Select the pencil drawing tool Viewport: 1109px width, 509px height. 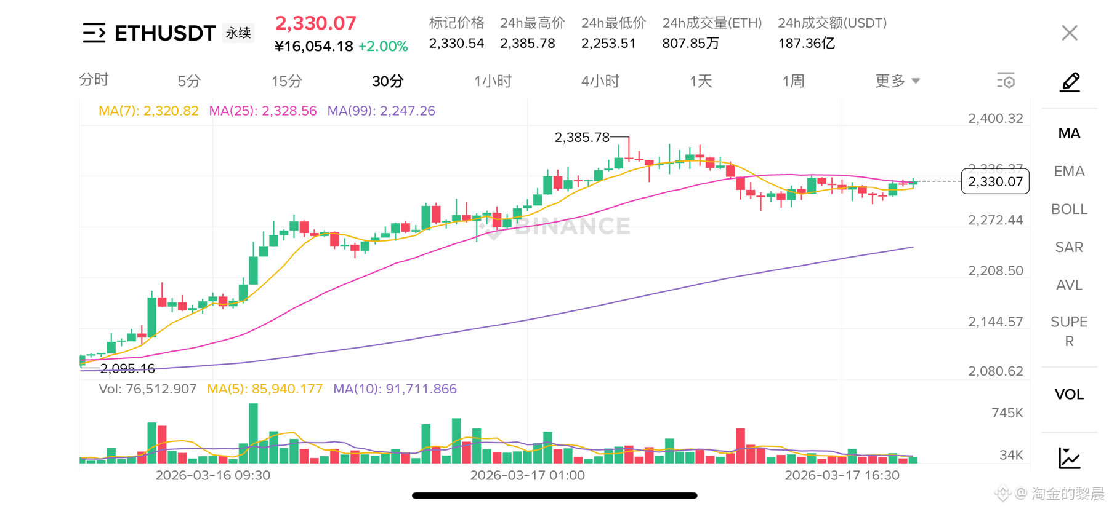click(x=1070, y=82)
